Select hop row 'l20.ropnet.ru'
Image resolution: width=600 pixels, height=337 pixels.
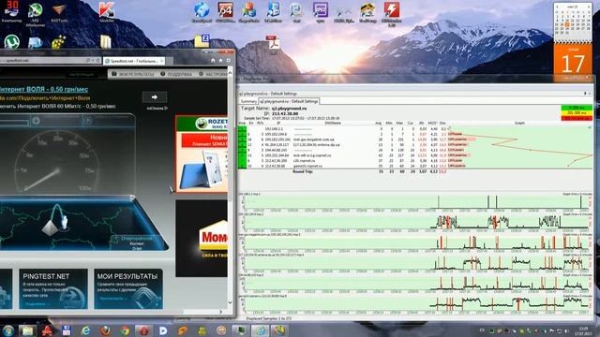(x=342, y=160)
